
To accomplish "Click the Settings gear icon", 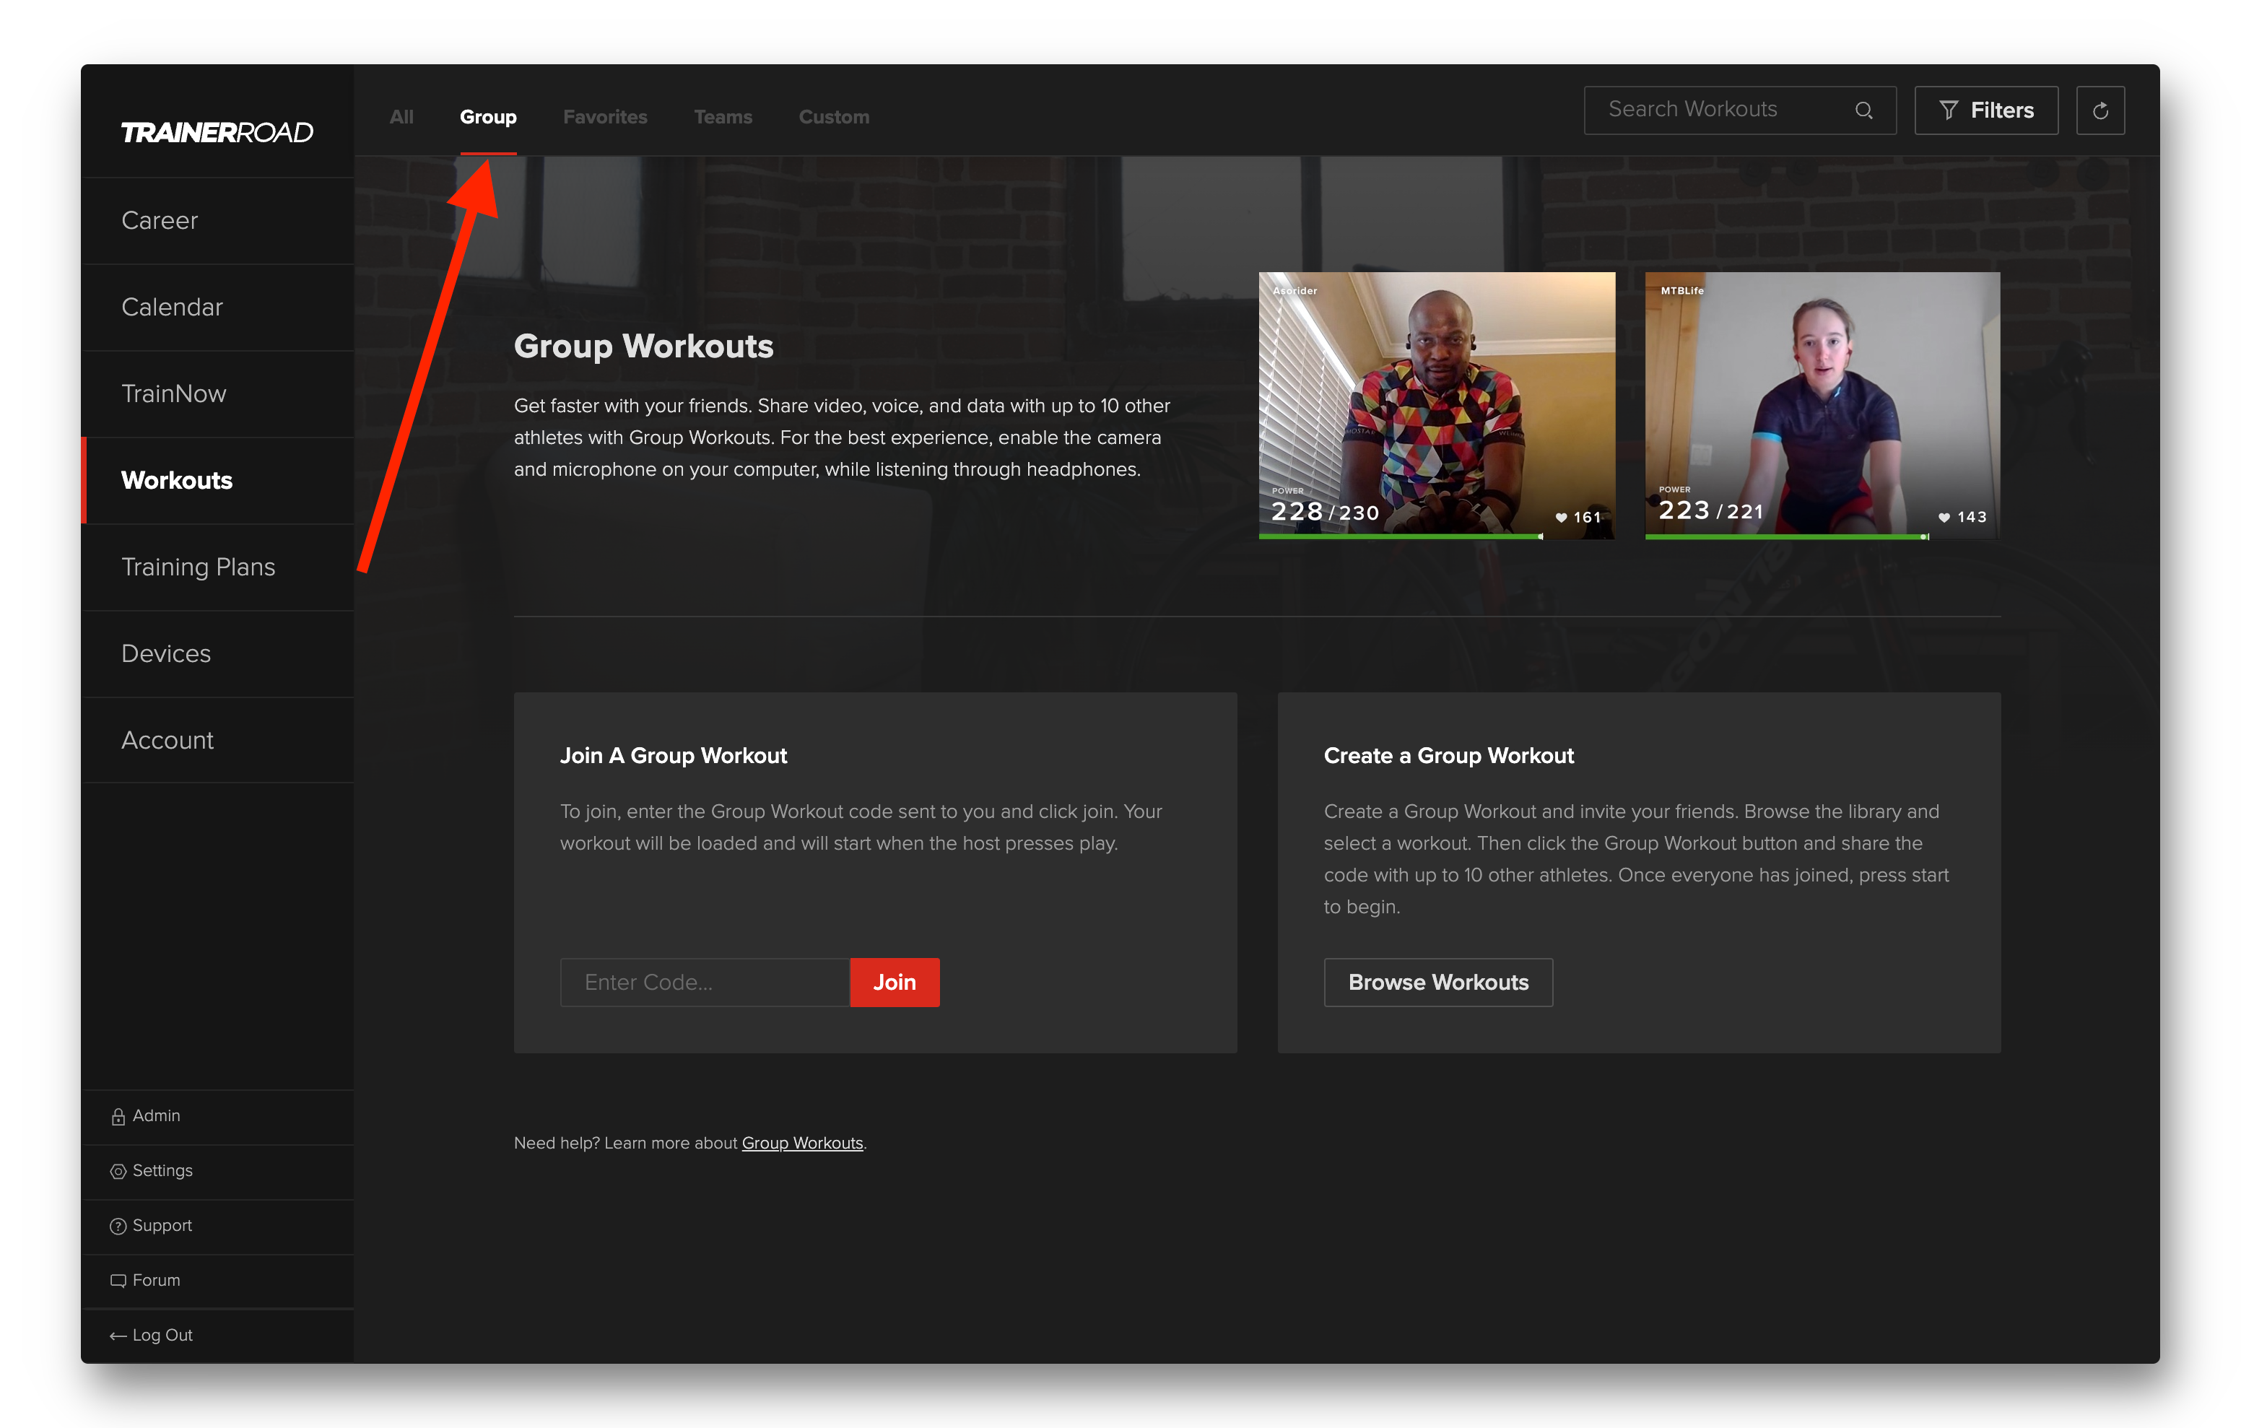I will tap(118, 1171).
